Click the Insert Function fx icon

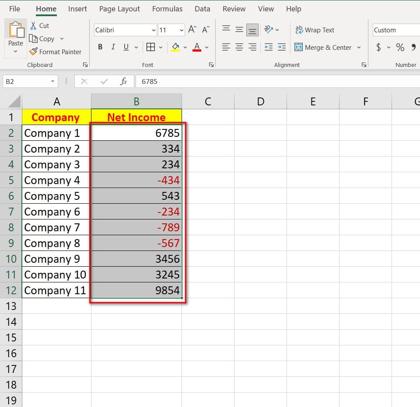tap(123, 81)
